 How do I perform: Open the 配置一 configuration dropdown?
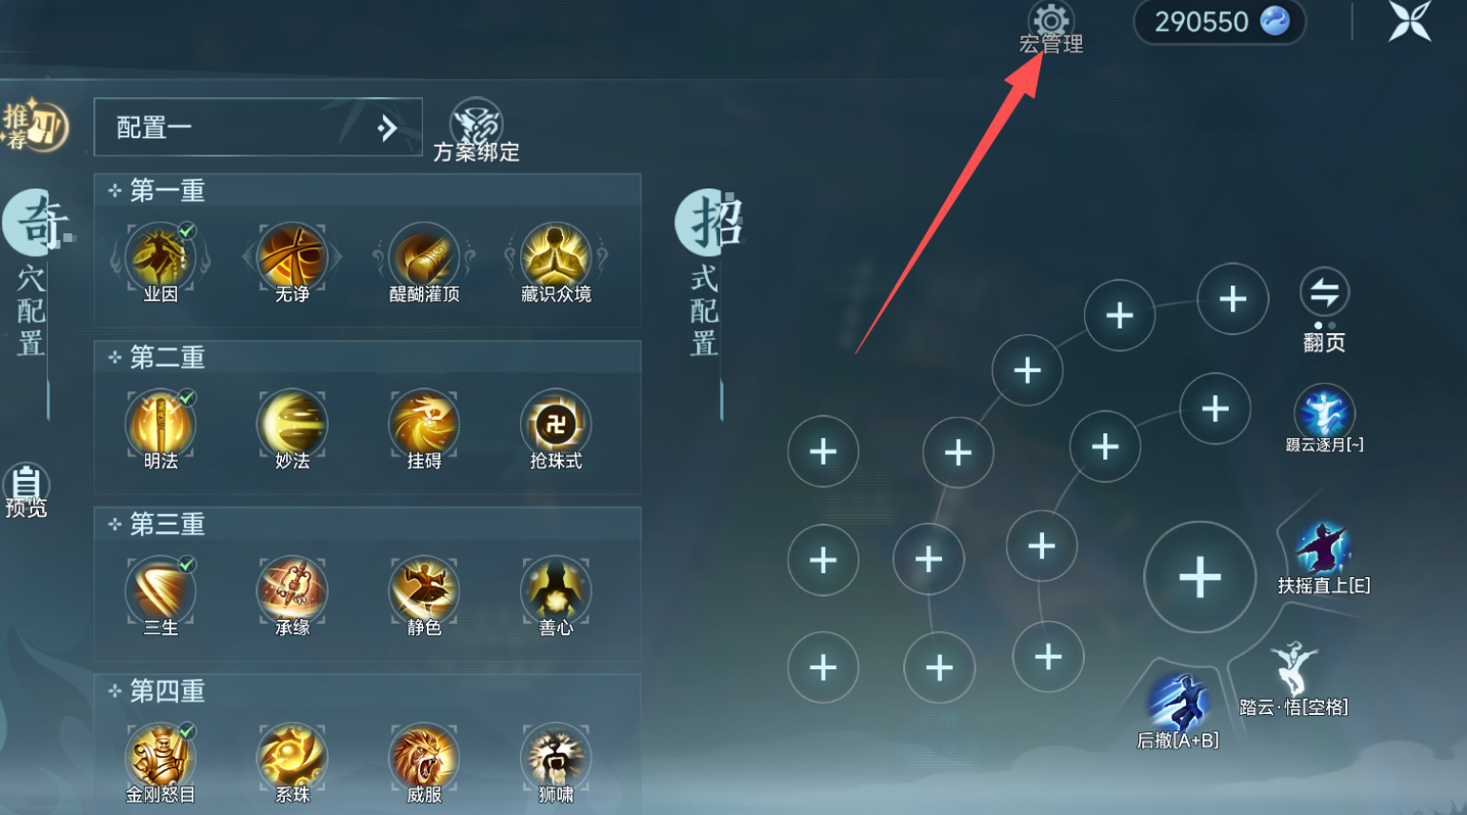258,127
